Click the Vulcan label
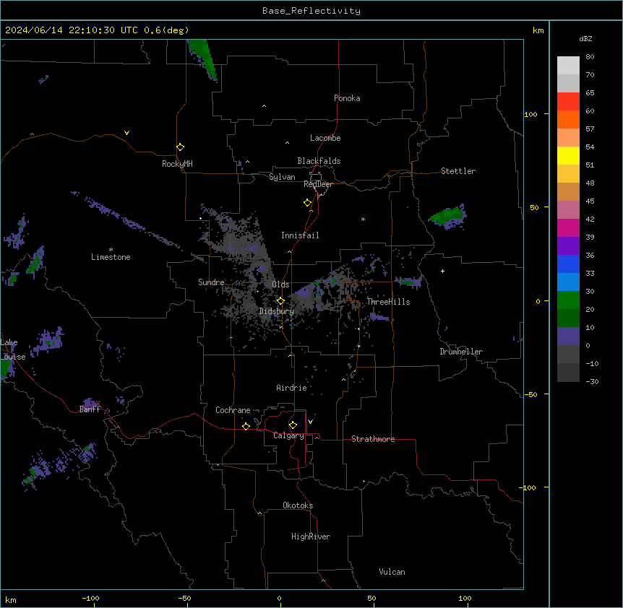This screenshot has width=623, height=608. coord(392,572)
